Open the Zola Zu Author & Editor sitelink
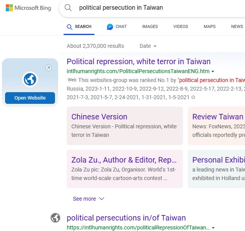The image size is (245, 231). (x=124, y=160)
